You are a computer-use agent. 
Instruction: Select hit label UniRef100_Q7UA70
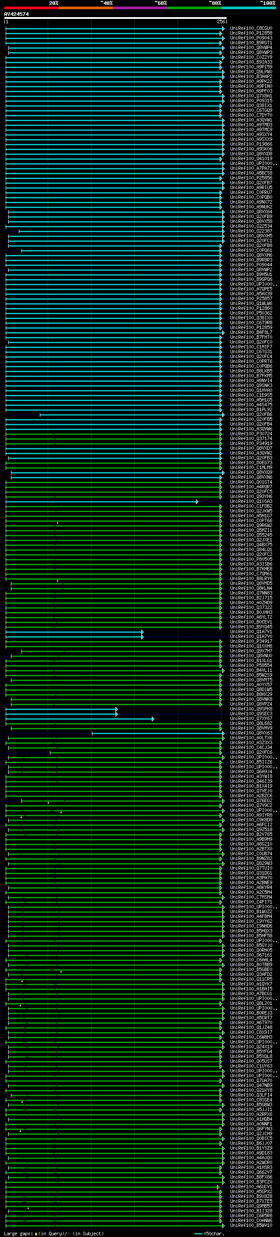(251, 1081)
